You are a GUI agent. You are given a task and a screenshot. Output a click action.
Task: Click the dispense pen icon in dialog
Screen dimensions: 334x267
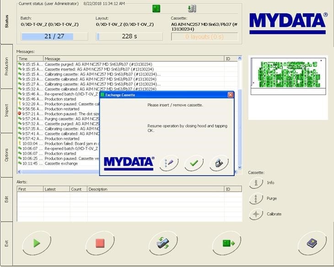(169, 163)
